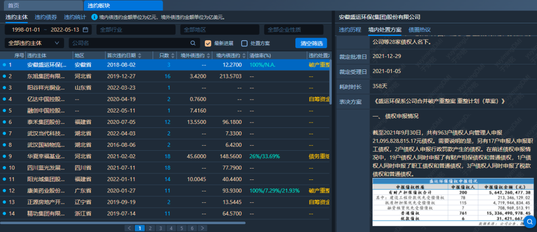Select the 武汉国裕物流 row
The height and width of the screenshot is (232, 537).
(x=165, y=145)
